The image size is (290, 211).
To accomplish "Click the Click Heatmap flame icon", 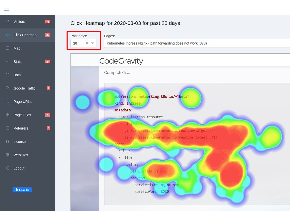I will 8,35.
